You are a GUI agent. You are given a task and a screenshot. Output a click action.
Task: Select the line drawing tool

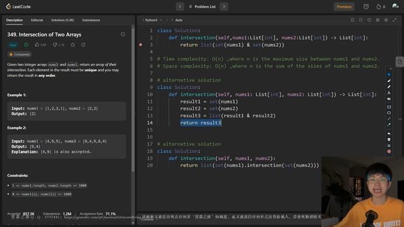[389, 119]
